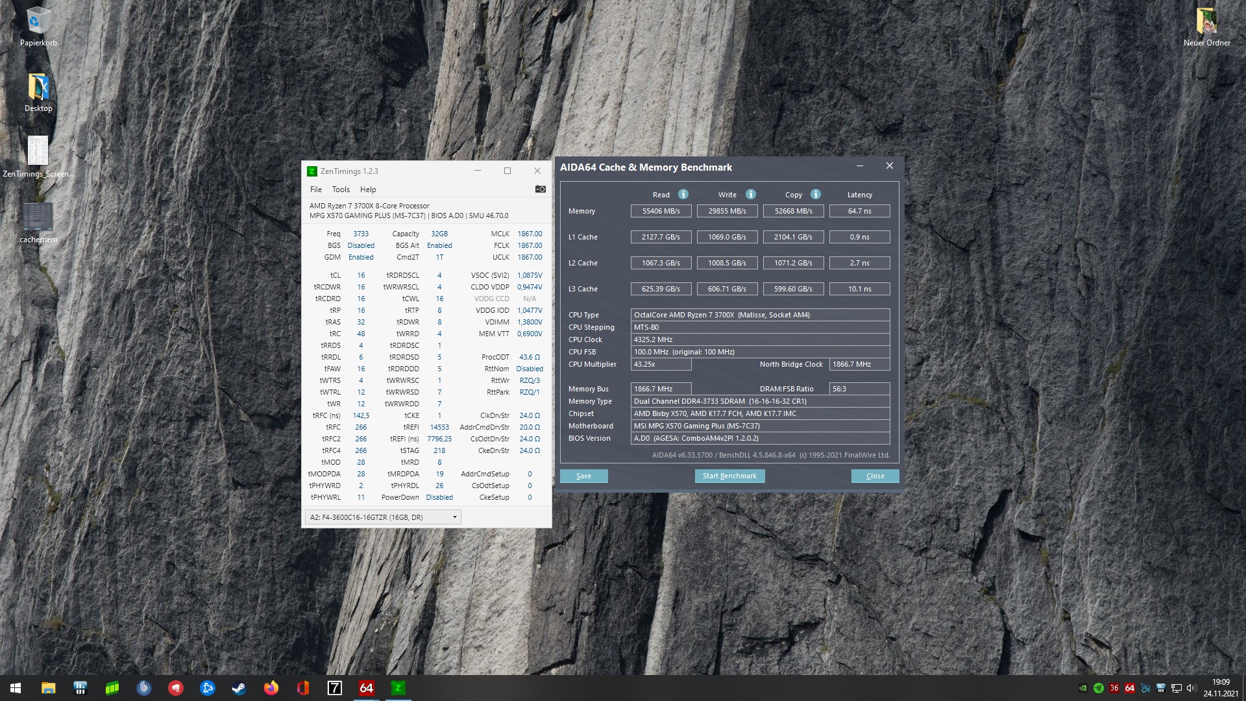Click the ZenTimings screenshot camera icon

click(x=540, y=189)
